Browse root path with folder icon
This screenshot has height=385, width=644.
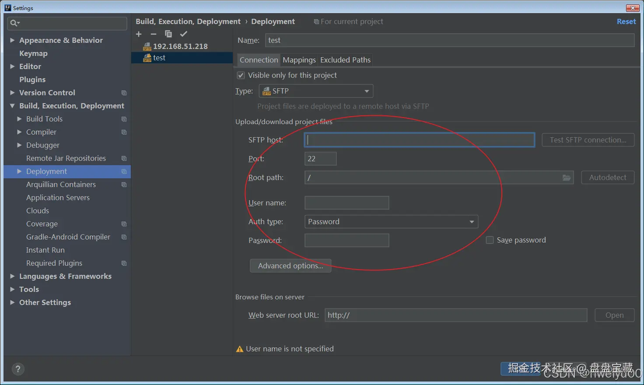[x=567, y=177]
